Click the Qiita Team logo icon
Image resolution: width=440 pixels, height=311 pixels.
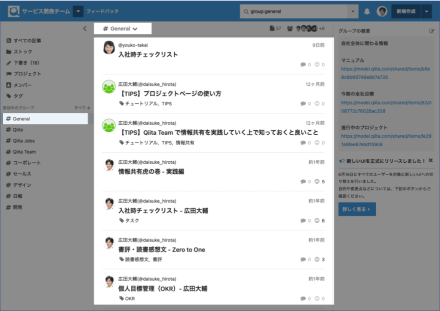click(14, 11)
